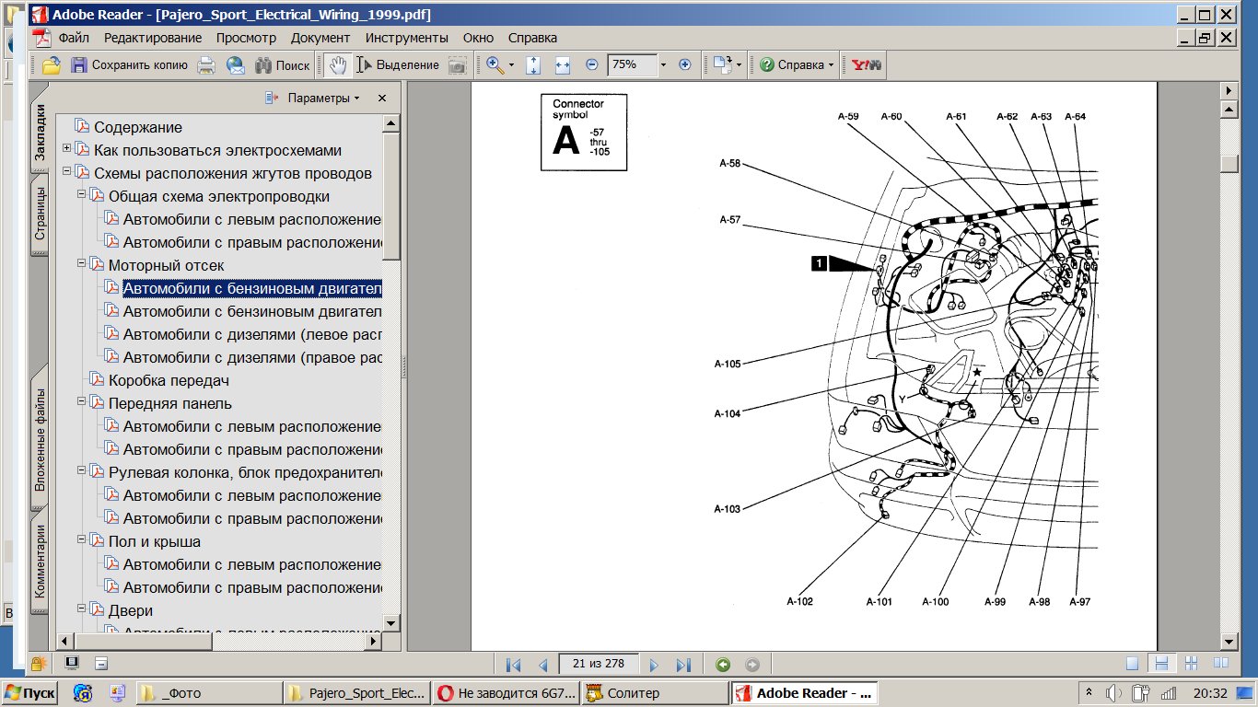Enable continuous facing page layout
This screenshot has height=707, width=1258.
pyautogui.click(x=1191, y=664)
